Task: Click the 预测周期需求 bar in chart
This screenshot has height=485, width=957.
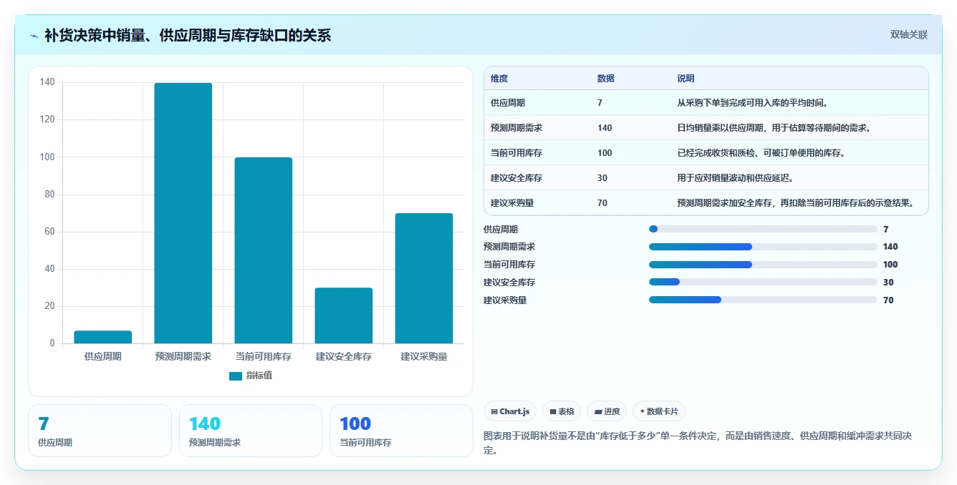Action: point(183,213)
